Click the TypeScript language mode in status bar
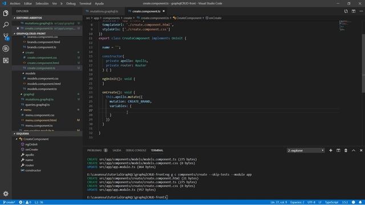The width and height of the screenshot is (365, 205). [x=331, y=202]
